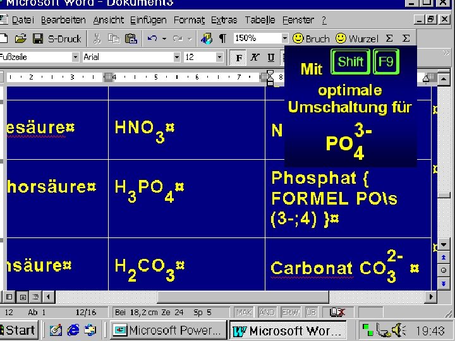The width and height of the screenshot is (455, 341).
Task: Click the first Sigma sum icon
Action: (389, 39)
